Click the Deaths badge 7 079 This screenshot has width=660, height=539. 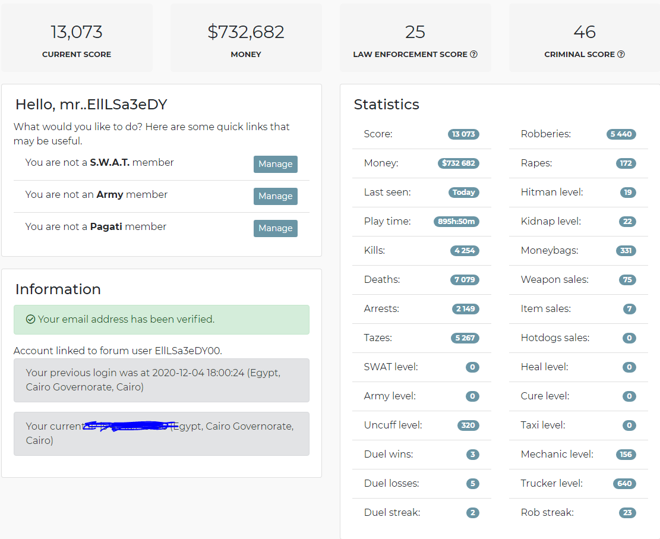click(x=465, y=280)
